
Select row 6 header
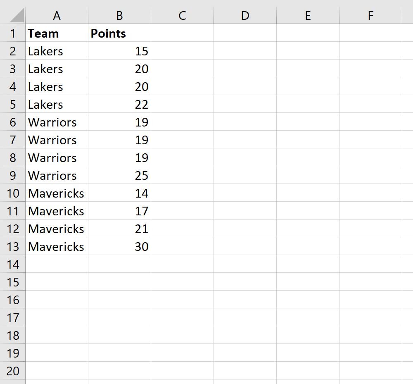click(13, 122)
